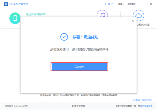The height and width of the screenshot is (110, 157).
Task: Select the iTunes music backup recovery icon
Action: [x=102, y=14]
